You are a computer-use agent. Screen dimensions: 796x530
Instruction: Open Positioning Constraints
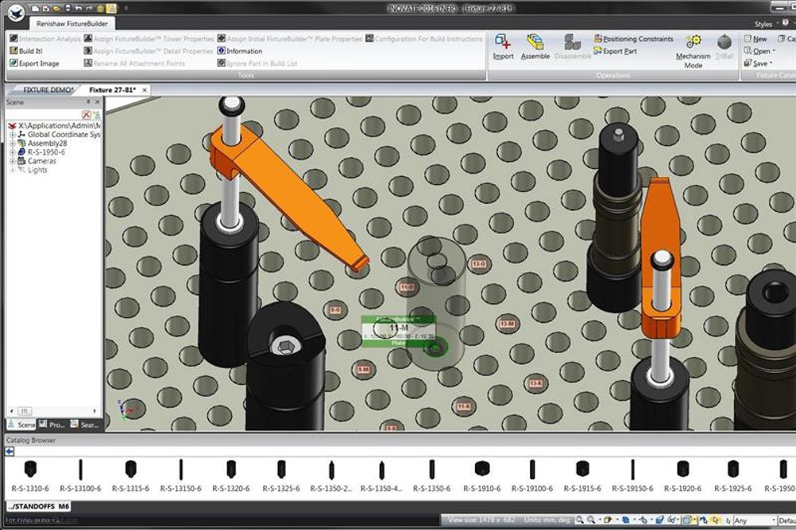[x=634, y=39]
